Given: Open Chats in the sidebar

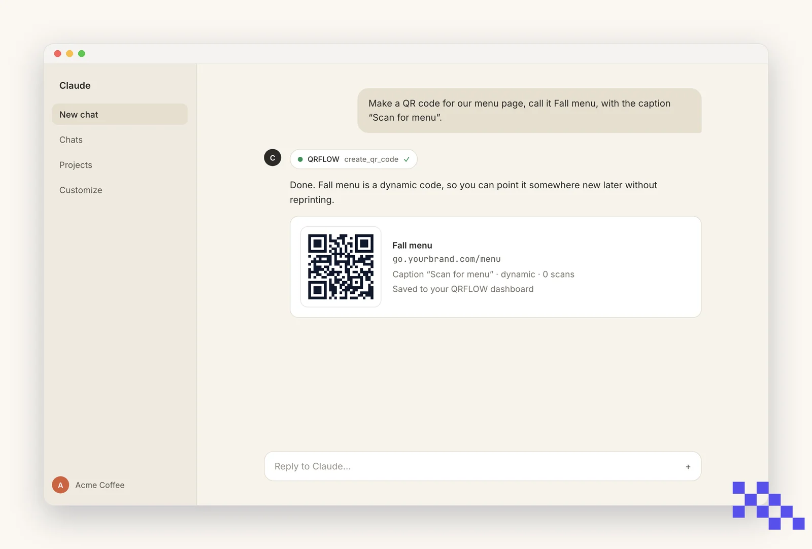Looking at the screenshot, I should point(71,140).
